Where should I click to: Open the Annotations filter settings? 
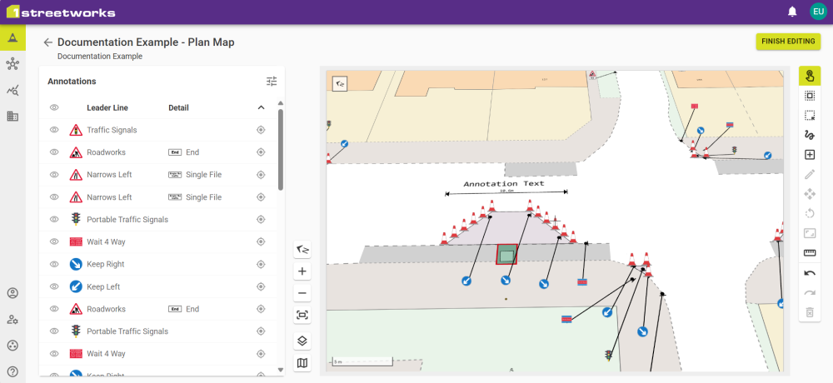pos(271,82)
